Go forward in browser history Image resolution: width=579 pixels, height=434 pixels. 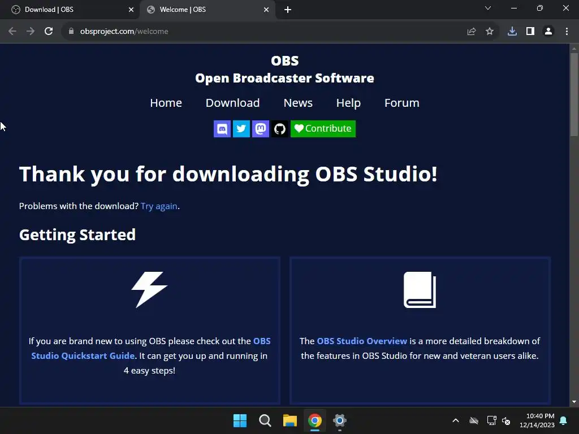tap(31, 32)
